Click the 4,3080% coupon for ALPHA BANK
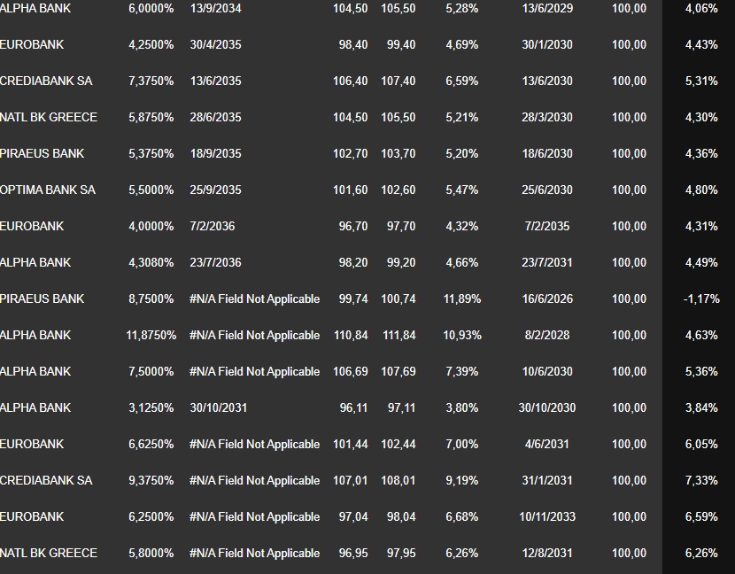This screenshot has height=574, width=735. point(151,262)
